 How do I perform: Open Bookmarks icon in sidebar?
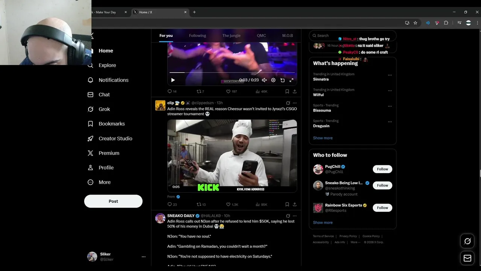[90, 124]
